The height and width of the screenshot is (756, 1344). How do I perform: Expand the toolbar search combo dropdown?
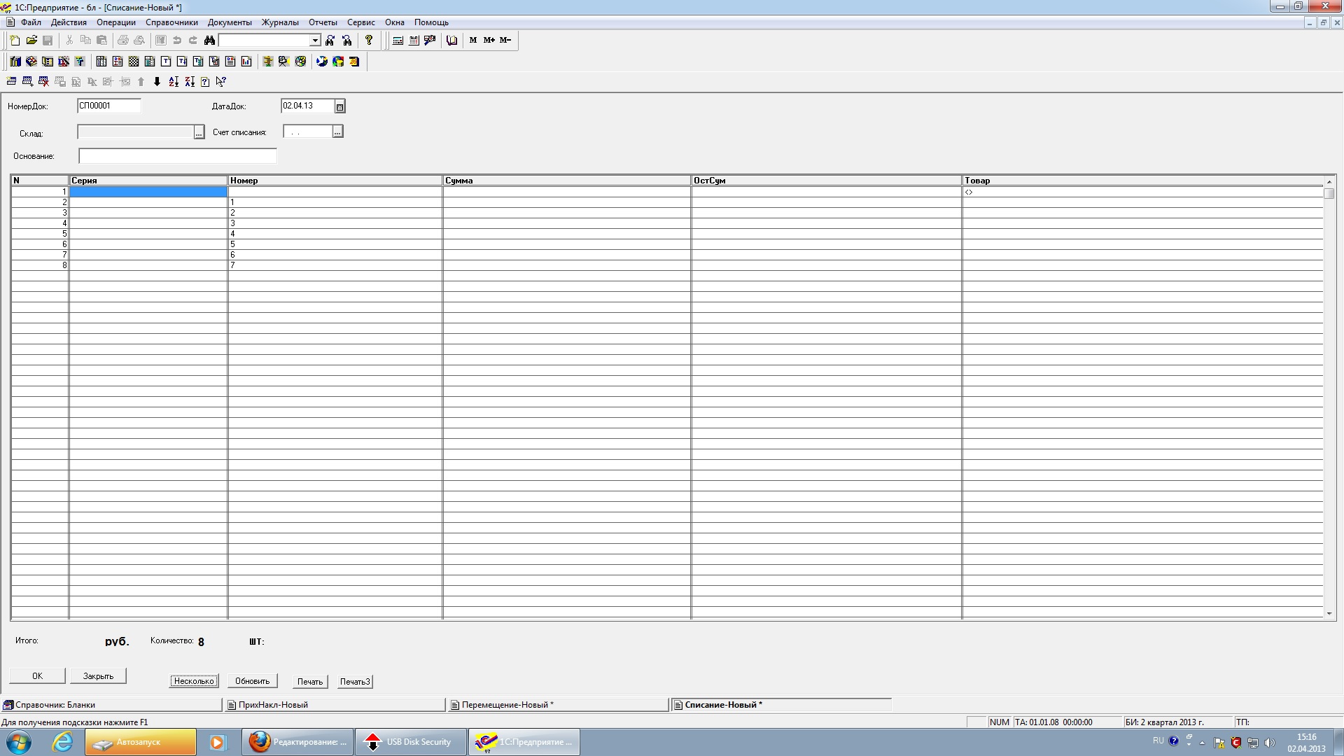[x=315, y=41]
